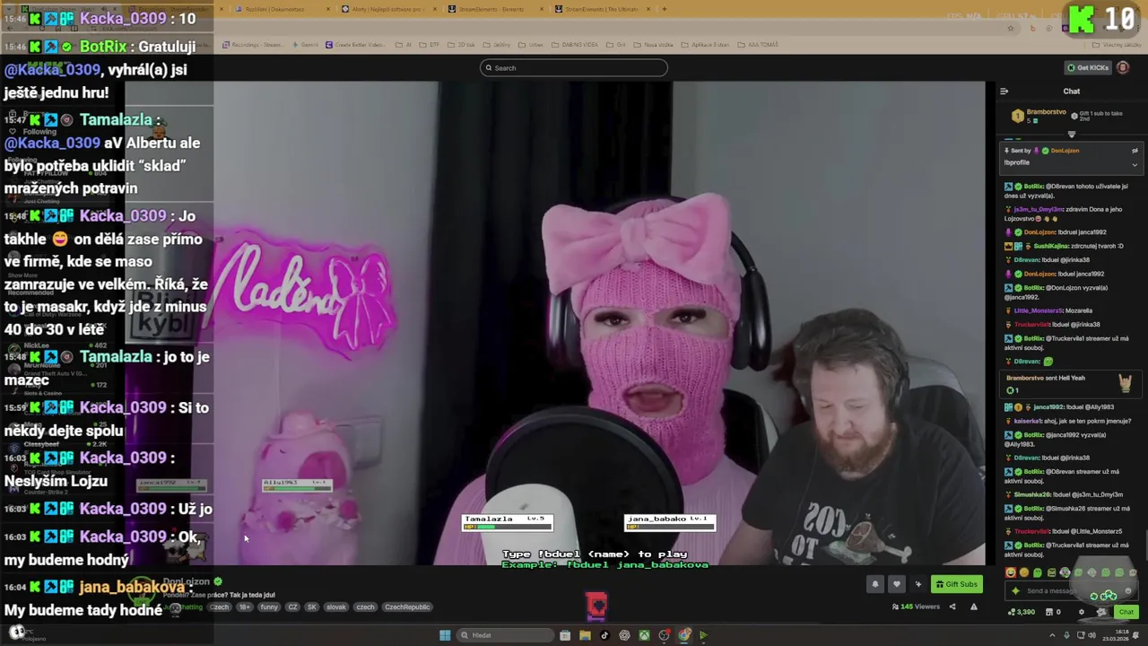Click DonLojzon name in pinned message
Image resolution: width=1148 pixels, height=646 pixels.
[1065, 151]
